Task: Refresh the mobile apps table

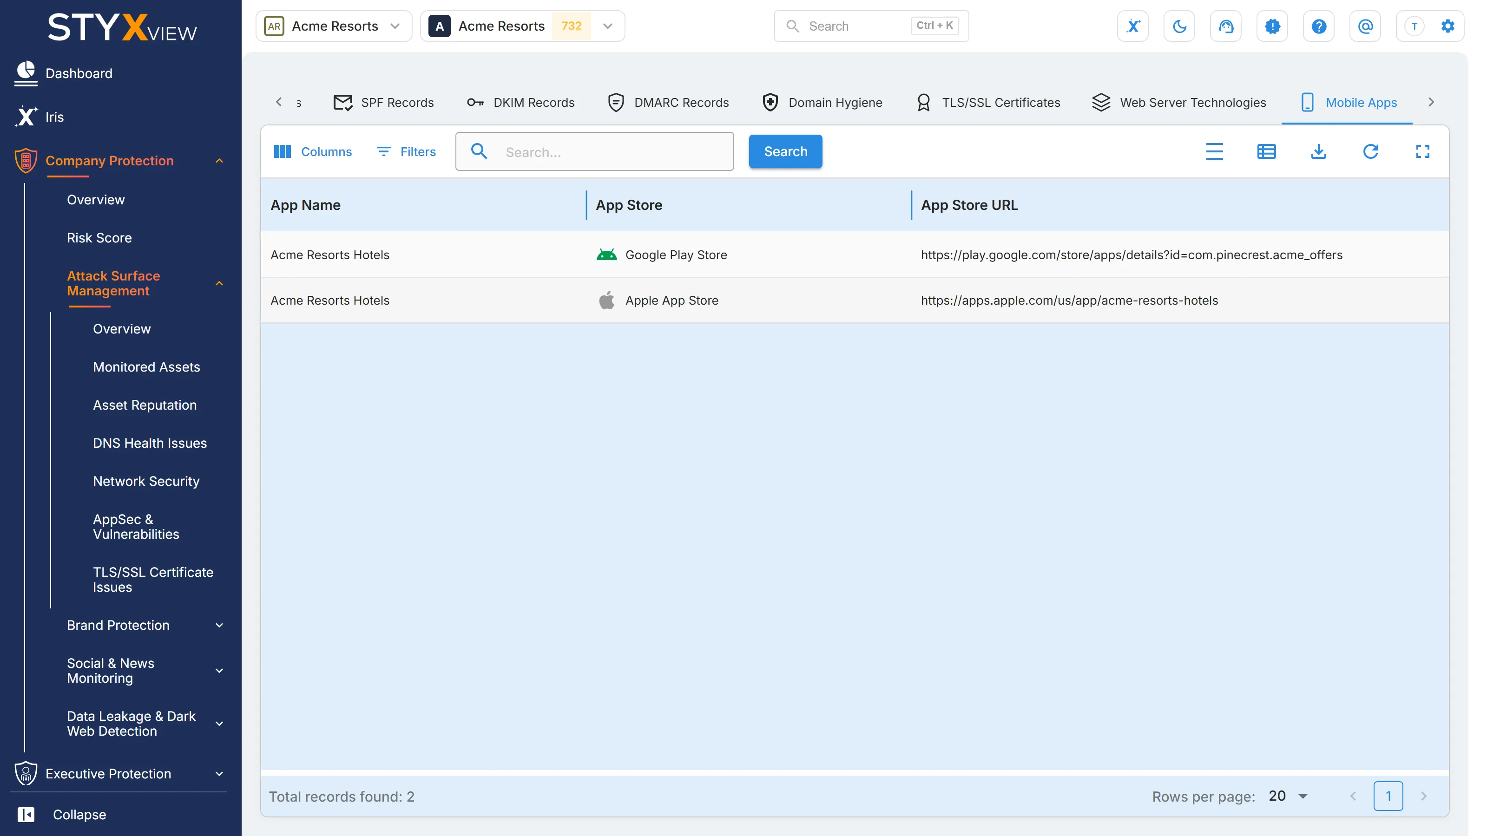Action: (1370, 151)
